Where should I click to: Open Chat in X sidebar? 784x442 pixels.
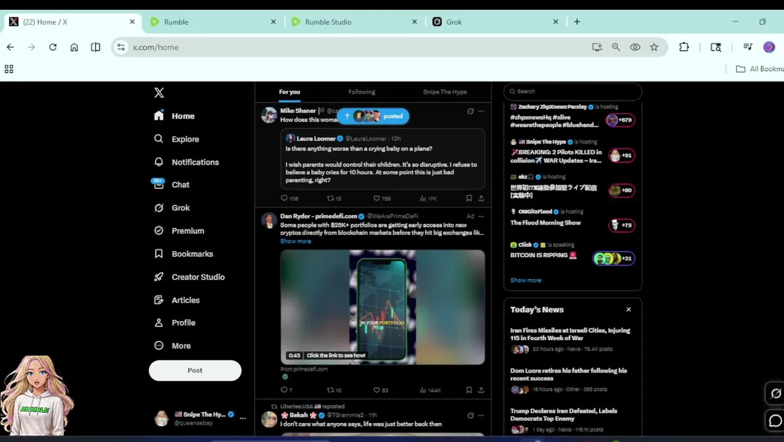click(172, 185)
